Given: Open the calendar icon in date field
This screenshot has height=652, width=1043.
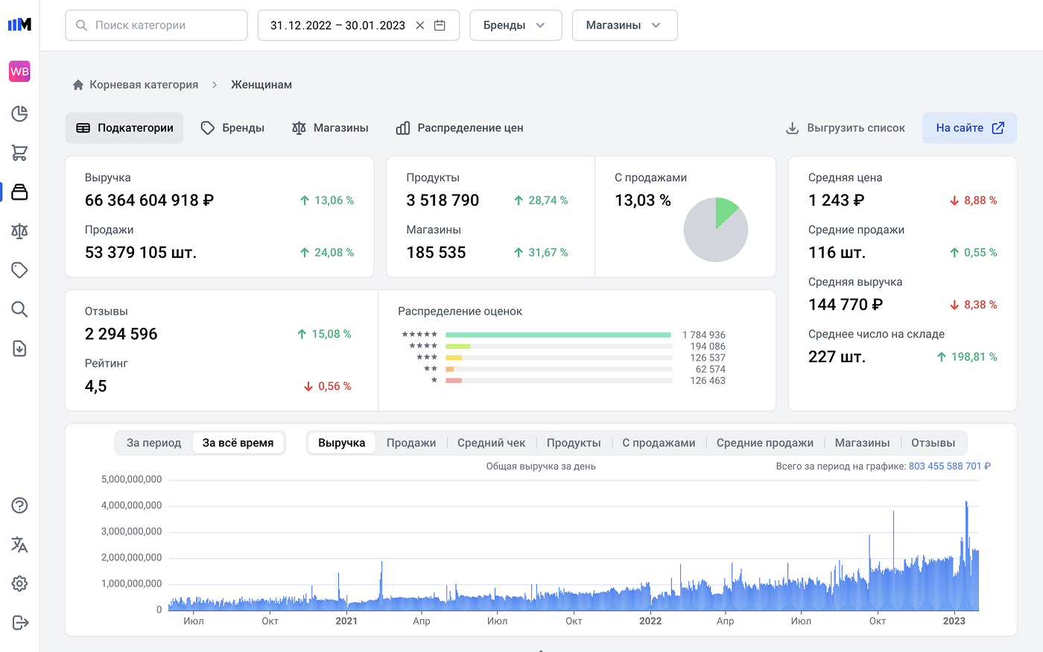Looking at the screenshot, I should (440, 25).
